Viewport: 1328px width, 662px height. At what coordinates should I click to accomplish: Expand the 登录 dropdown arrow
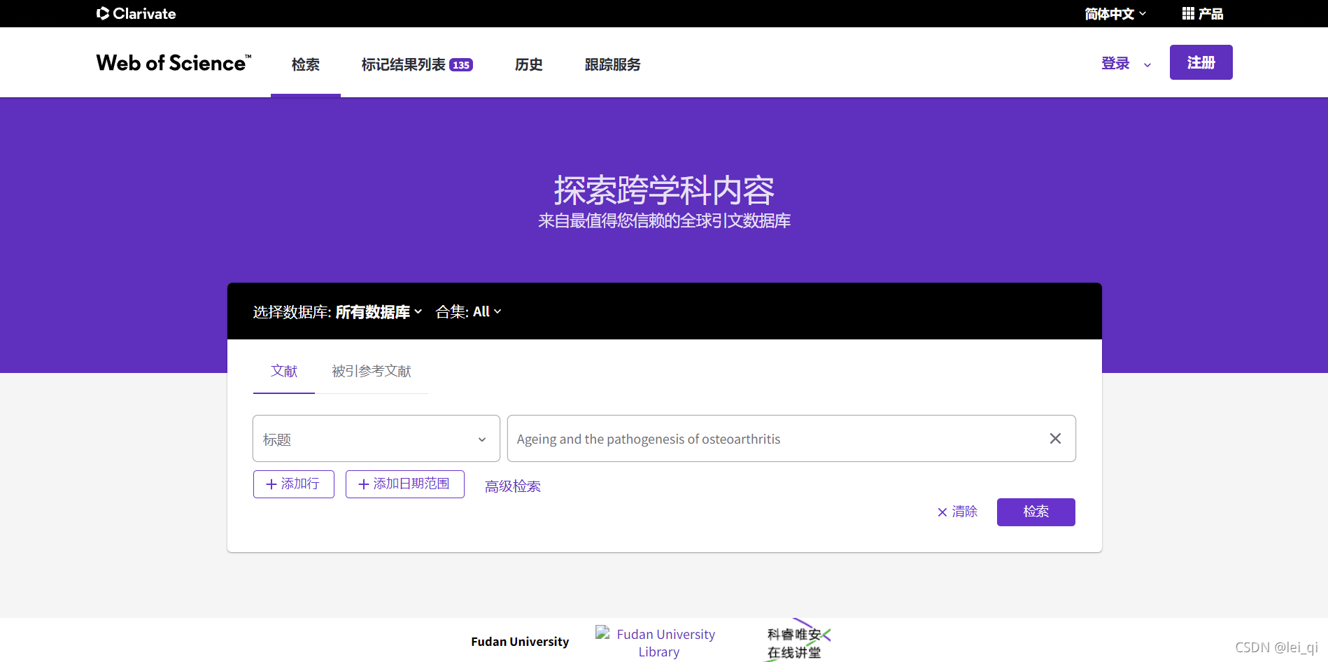(x=1147, y=64)
